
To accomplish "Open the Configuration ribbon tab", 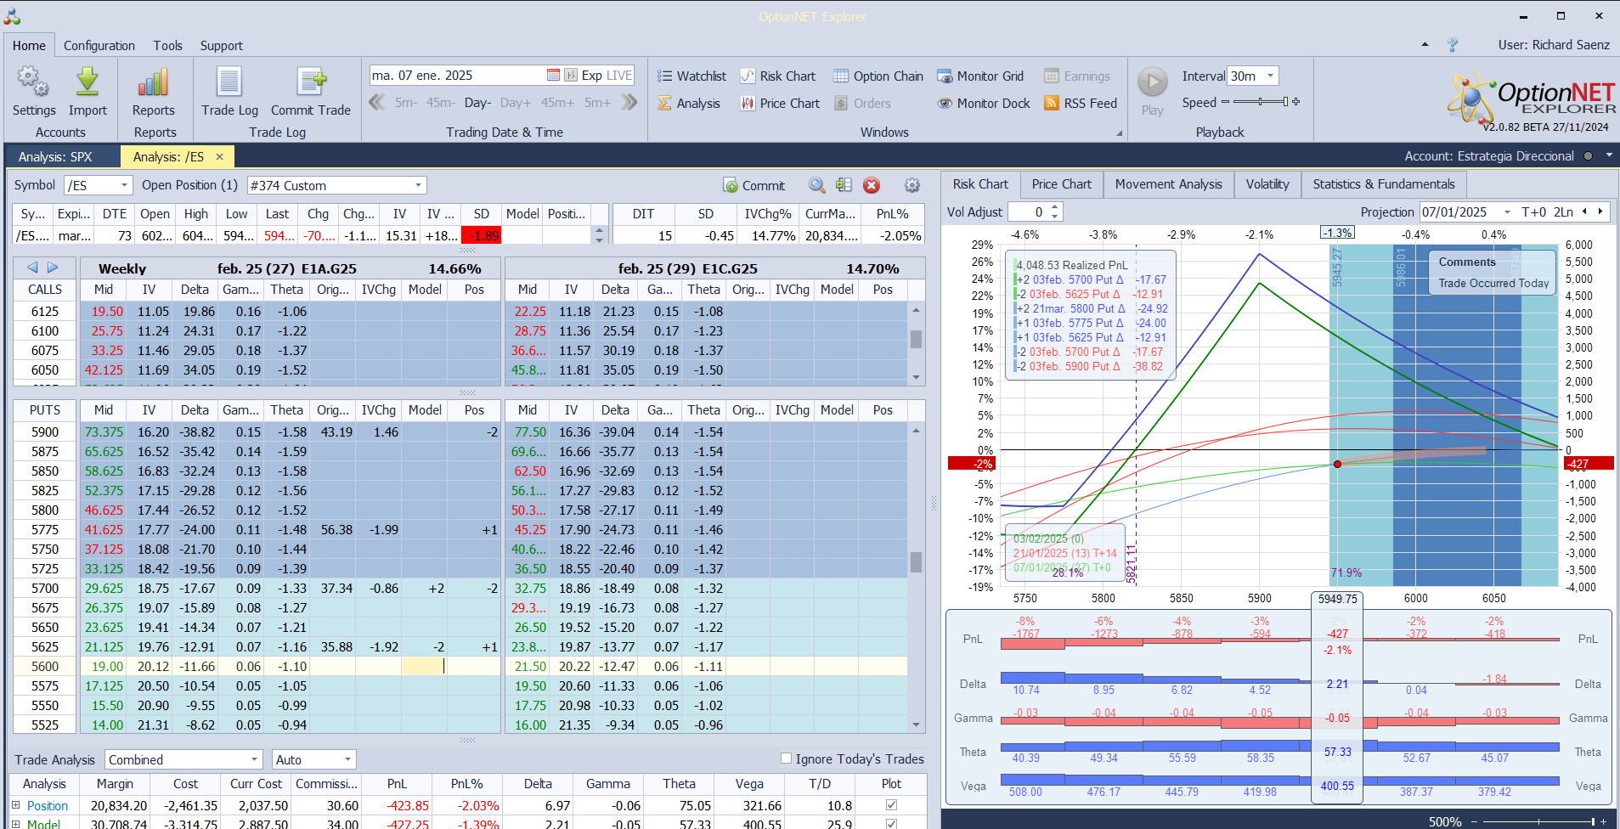I will [99, 46].
